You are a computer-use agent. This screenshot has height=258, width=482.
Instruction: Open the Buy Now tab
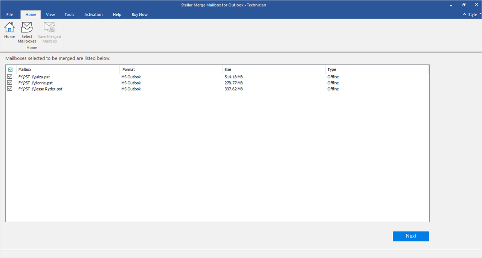click(139, 15)
